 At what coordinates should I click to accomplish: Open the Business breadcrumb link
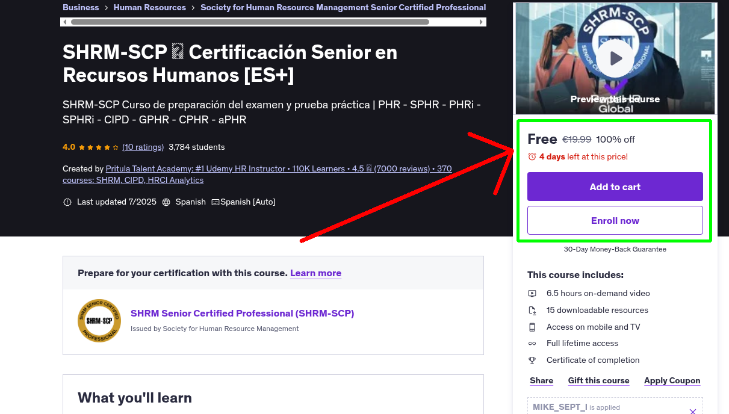pyautogui.click(x=81, y=7)
